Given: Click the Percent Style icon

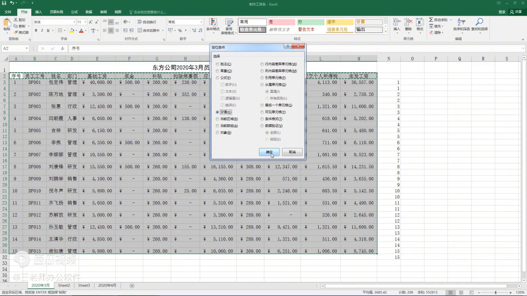Looking at the screenshot, I should 180,30.
